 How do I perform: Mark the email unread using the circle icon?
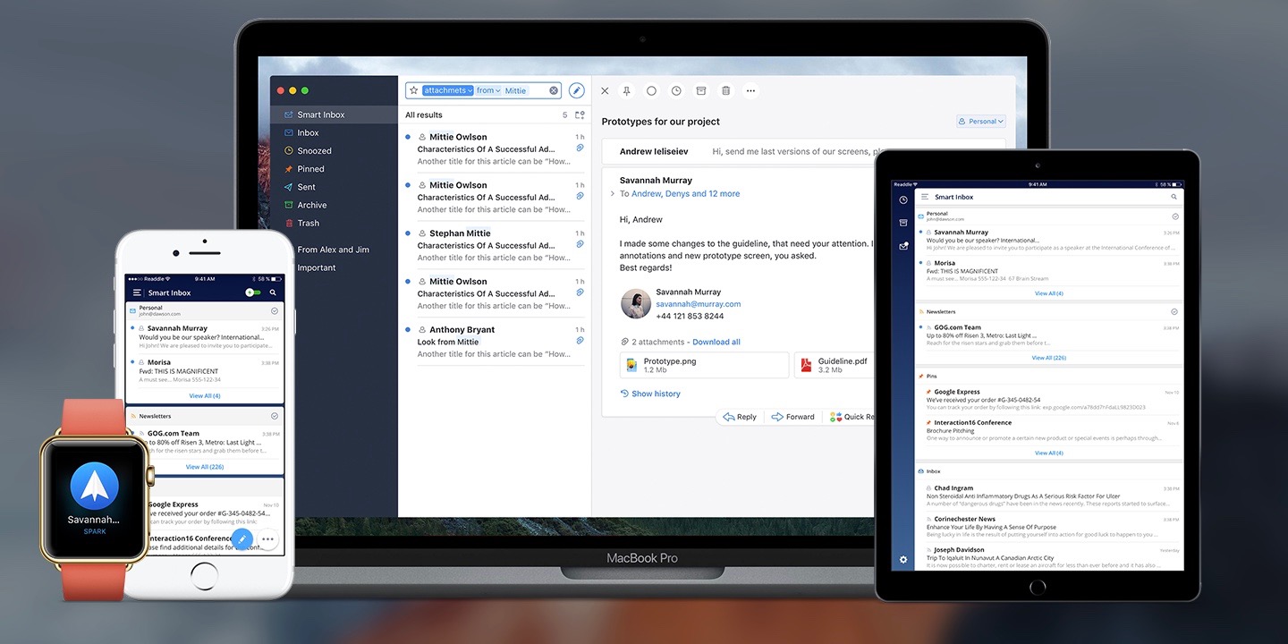[651, 90]
